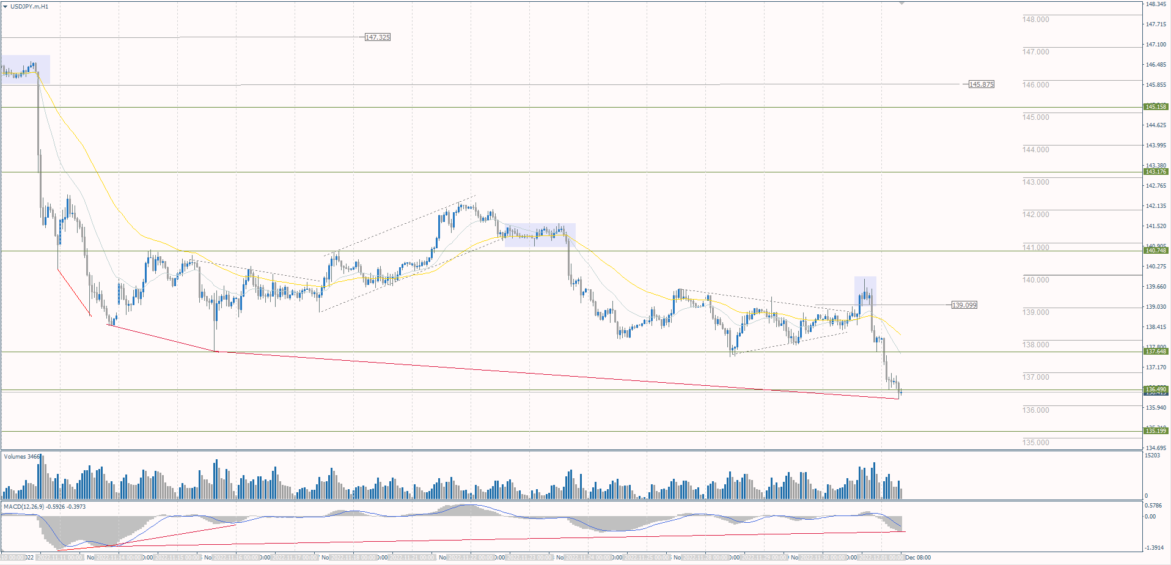Image resolution: width=1171 pixels, height=565 pixels.
Task: Click the 148.345 top price axis value
Action: (x=1155, y=4)
